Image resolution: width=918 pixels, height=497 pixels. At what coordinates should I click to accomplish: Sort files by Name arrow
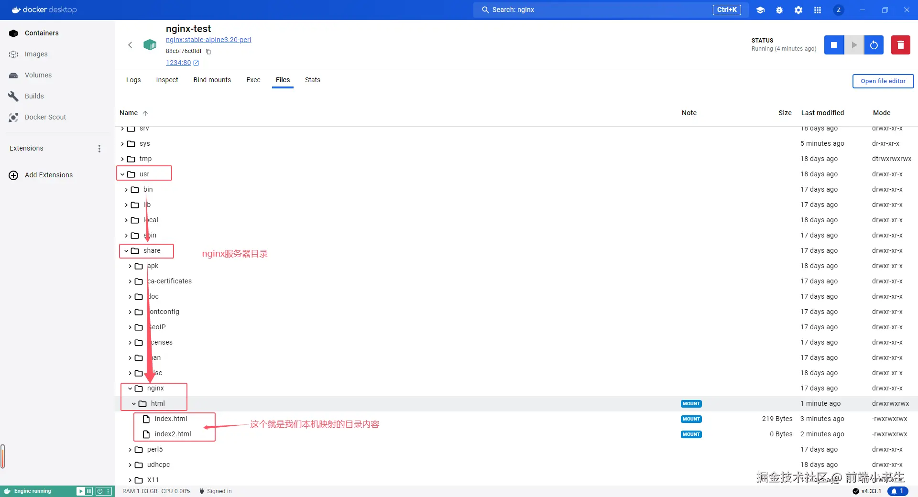(x=145, y=113)
